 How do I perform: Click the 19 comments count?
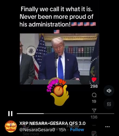pos(94,101)
